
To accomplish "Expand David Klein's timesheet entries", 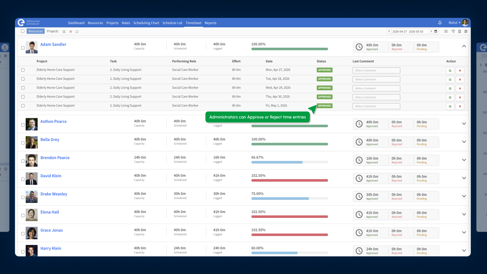I will pos(464,178).
